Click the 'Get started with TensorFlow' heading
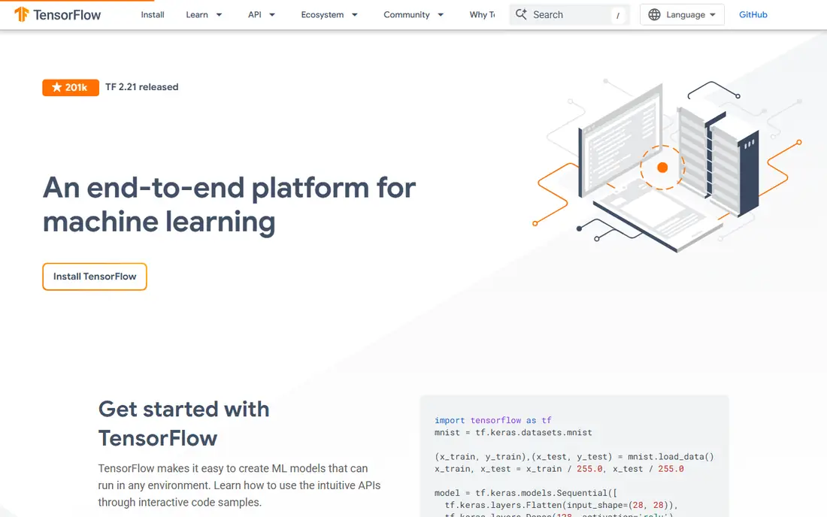827x517 pixels. (183, 424)
